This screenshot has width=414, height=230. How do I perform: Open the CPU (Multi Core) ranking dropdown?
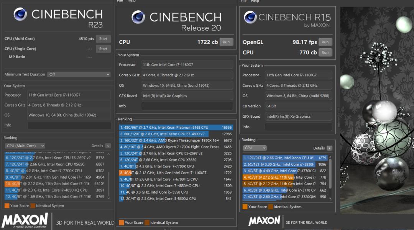click(25, 146)
